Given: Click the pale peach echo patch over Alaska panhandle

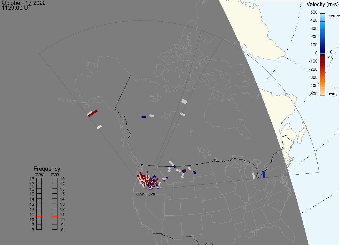Looking at the screenshot, I should coord(99,127).
